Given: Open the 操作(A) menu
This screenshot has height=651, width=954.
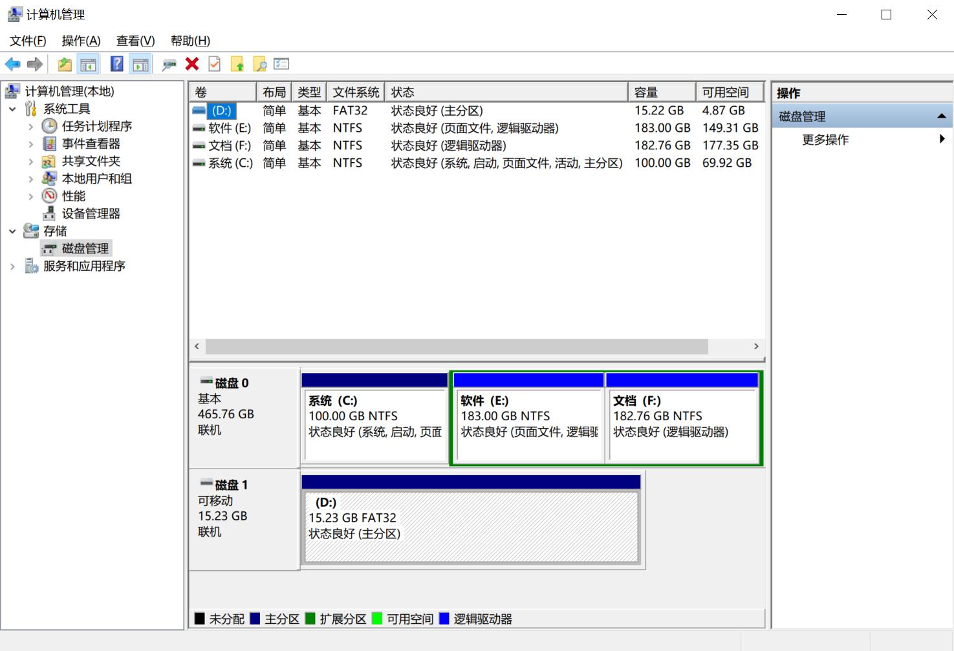Looking at the screenshot, I should pyautogui.click(x=81, y=40).
